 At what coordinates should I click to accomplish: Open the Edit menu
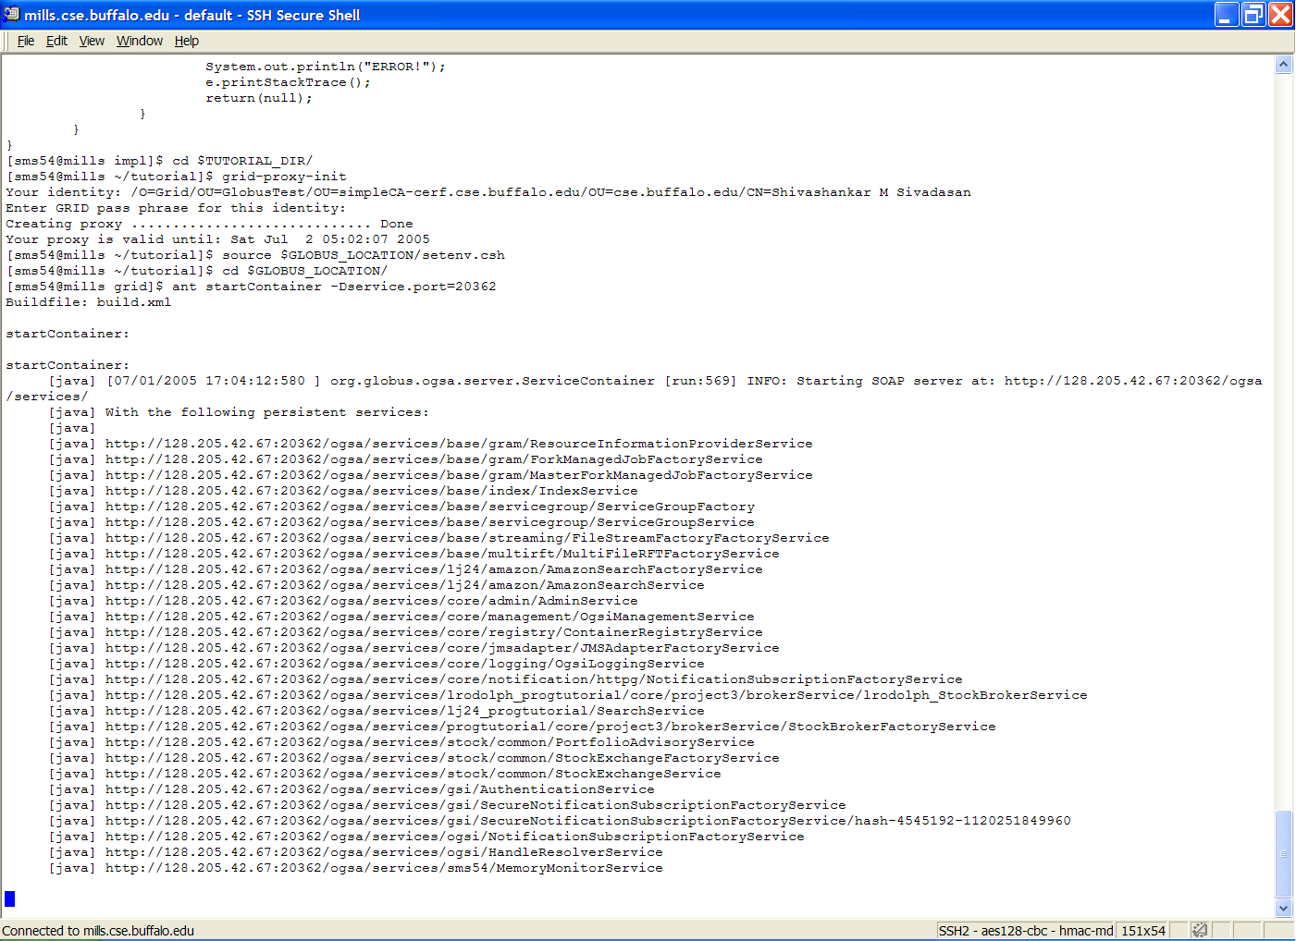coord(56,41)
